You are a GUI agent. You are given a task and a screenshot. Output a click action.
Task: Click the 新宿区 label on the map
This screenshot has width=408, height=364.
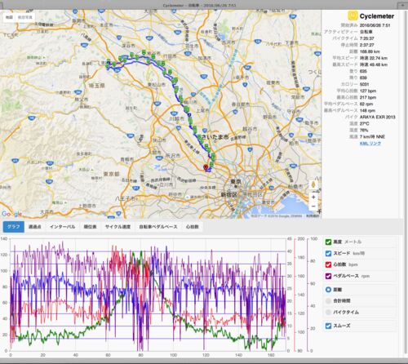[228, 194]
